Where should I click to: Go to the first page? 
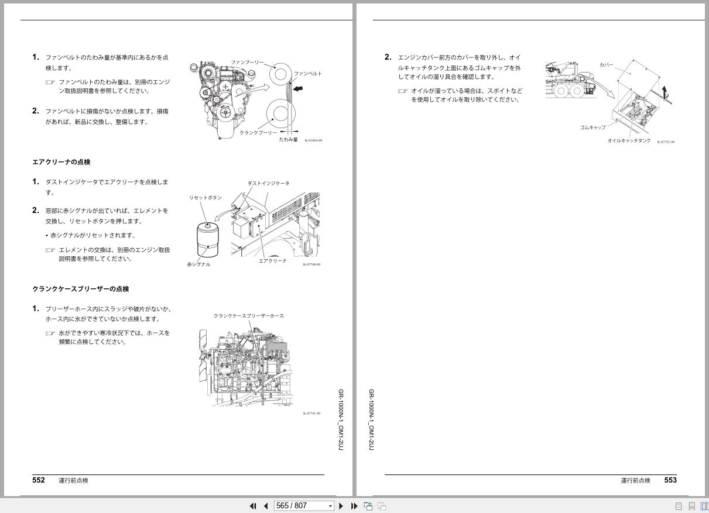pos(253,506)
